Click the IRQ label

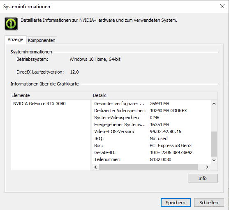click(99, 138)
